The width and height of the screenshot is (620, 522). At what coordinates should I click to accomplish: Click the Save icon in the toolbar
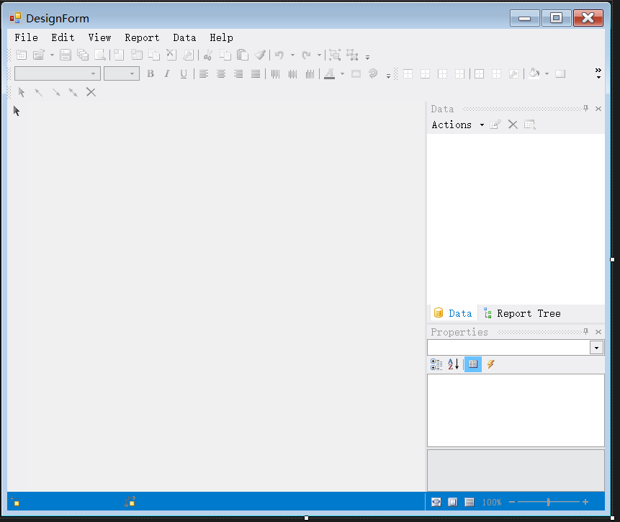click(66, 55)
